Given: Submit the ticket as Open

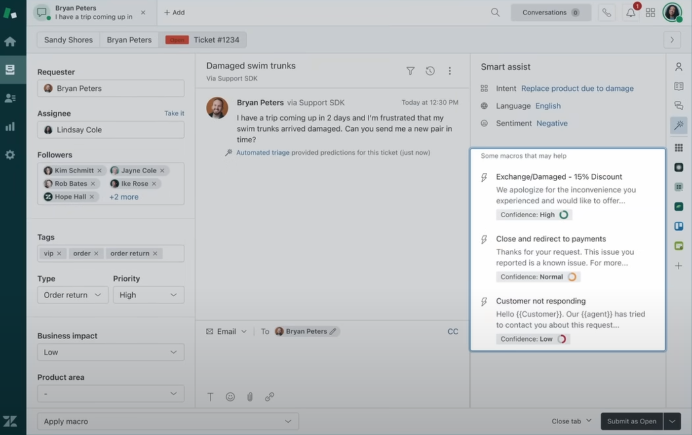Looking at the screenshot, I should (x=632, y=421).
